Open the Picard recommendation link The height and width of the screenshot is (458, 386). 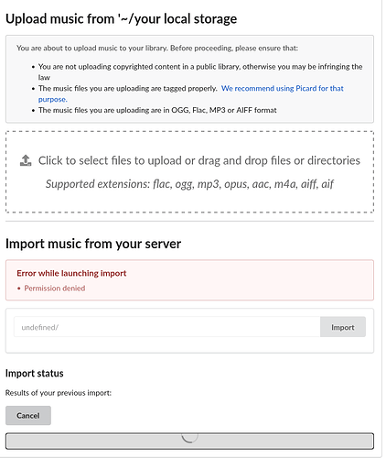click(283, 89)
